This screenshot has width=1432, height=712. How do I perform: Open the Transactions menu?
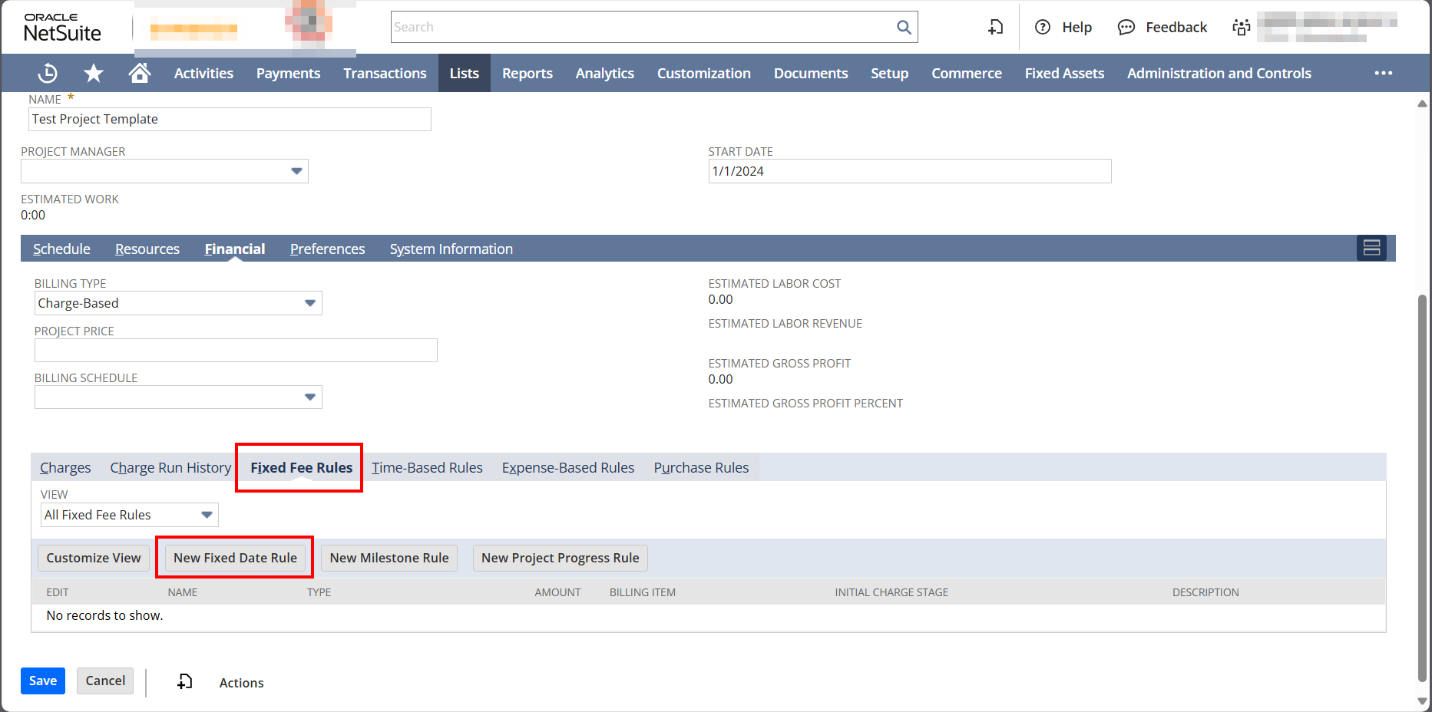[385, 73]
